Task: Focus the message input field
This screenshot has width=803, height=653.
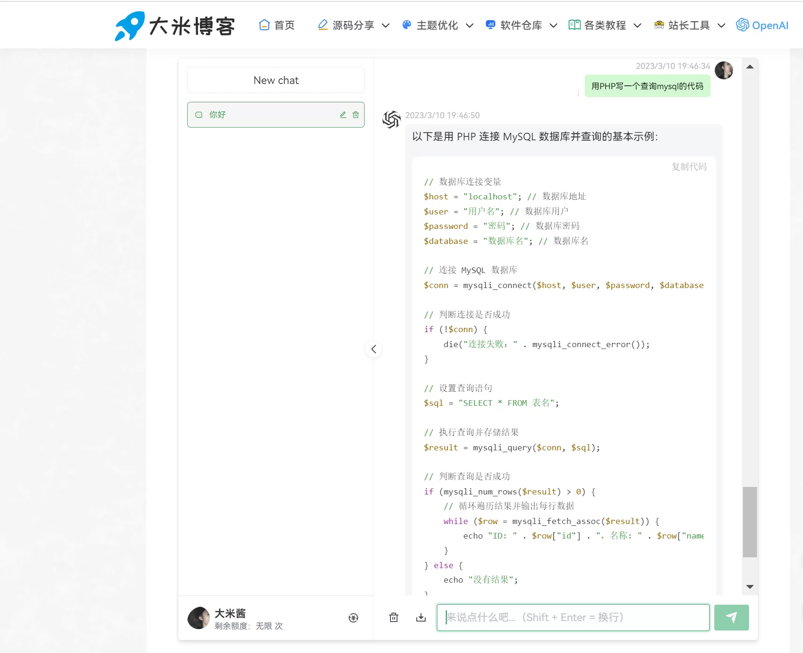Action: (573, 617)
